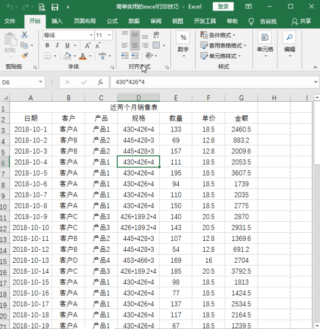The width and height of the screenshot is (320, 329).
Task: Open 套用表格格式 table format dropdown
Action: pyautogui.click(x=223, y=45)
